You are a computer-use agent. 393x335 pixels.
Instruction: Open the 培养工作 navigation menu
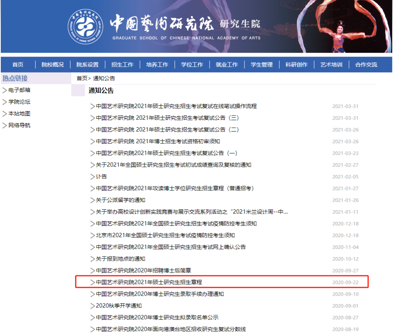point(157,64)
